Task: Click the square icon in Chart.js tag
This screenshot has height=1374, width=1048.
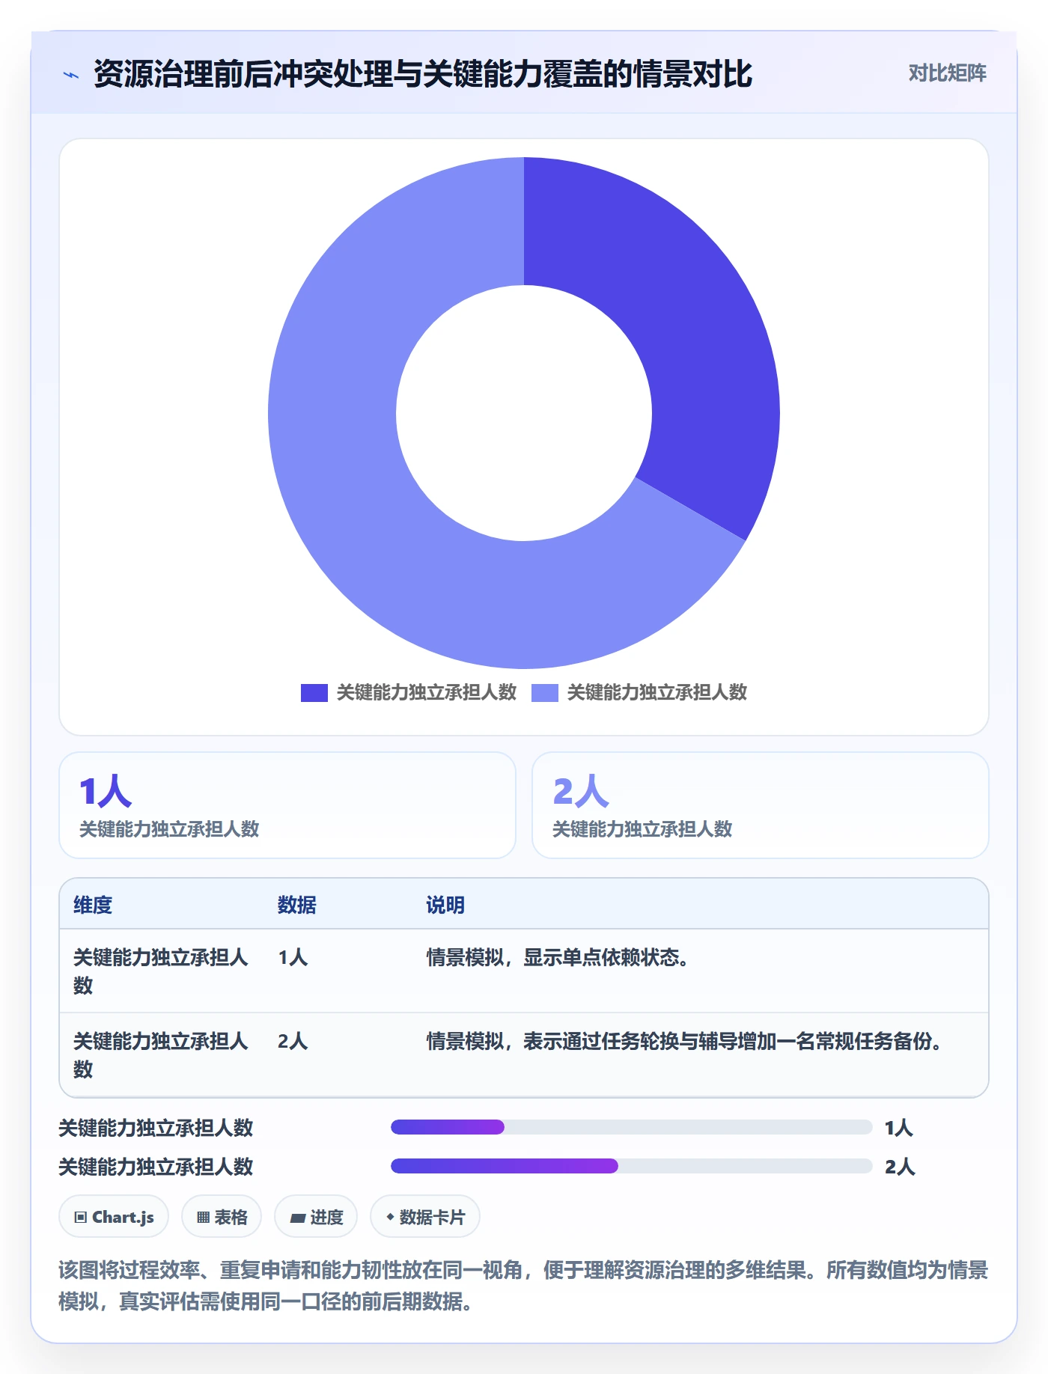Action: tap(81, 1218)
